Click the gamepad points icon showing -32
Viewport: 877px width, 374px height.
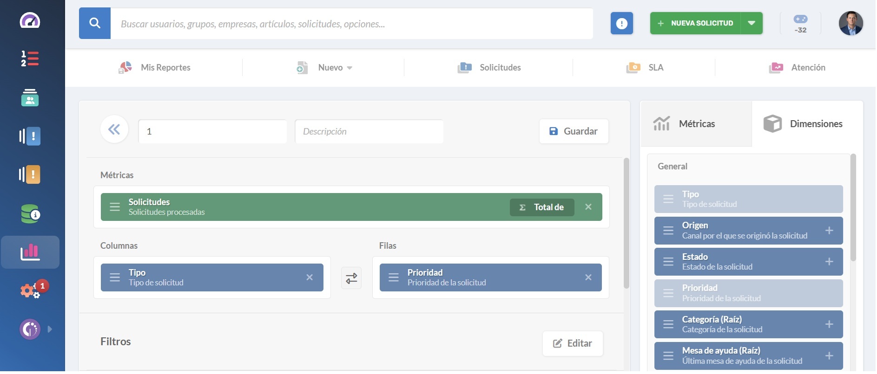click(800, 23)
